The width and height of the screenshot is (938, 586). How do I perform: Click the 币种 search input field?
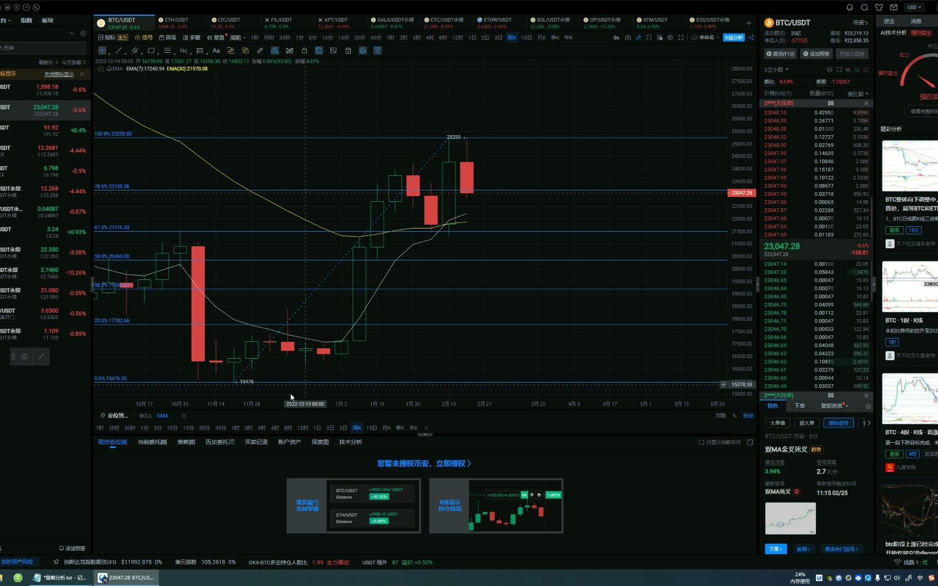click(x=42, y=48)
